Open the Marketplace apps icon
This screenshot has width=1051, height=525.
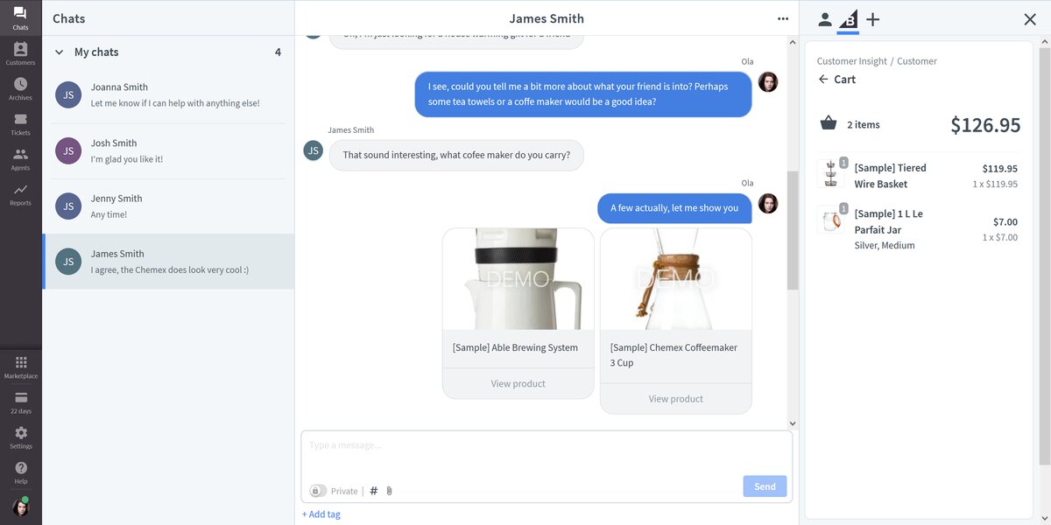tap(20, 367)
